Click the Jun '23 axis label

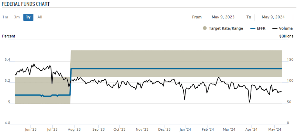point(30,129)
